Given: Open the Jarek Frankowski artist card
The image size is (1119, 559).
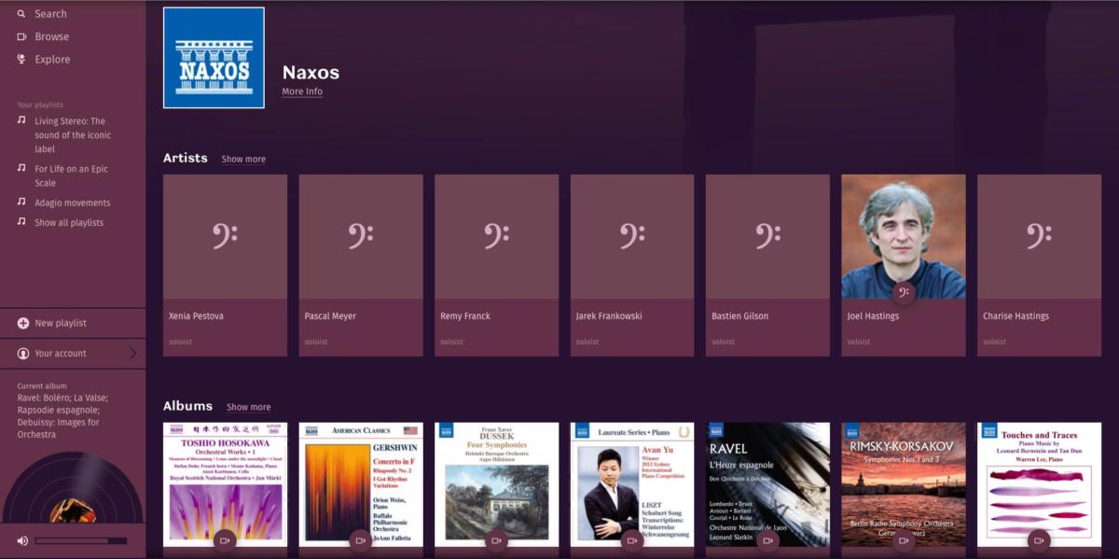Looking at the screenshot, I should point(632,265).
